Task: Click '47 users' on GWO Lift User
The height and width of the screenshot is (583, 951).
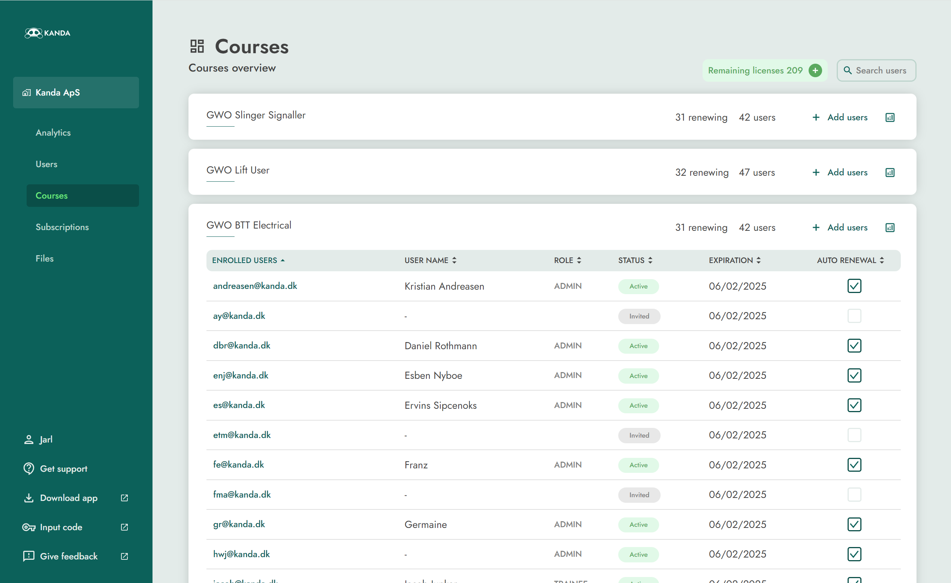Action: [x=757, y=172]
